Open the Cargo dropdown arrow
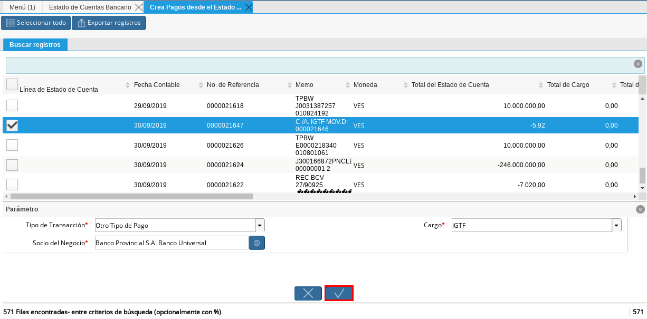Image resolution: width=647 pixels, height=319 pixels. pyautogui.click(x=616, y=226)
